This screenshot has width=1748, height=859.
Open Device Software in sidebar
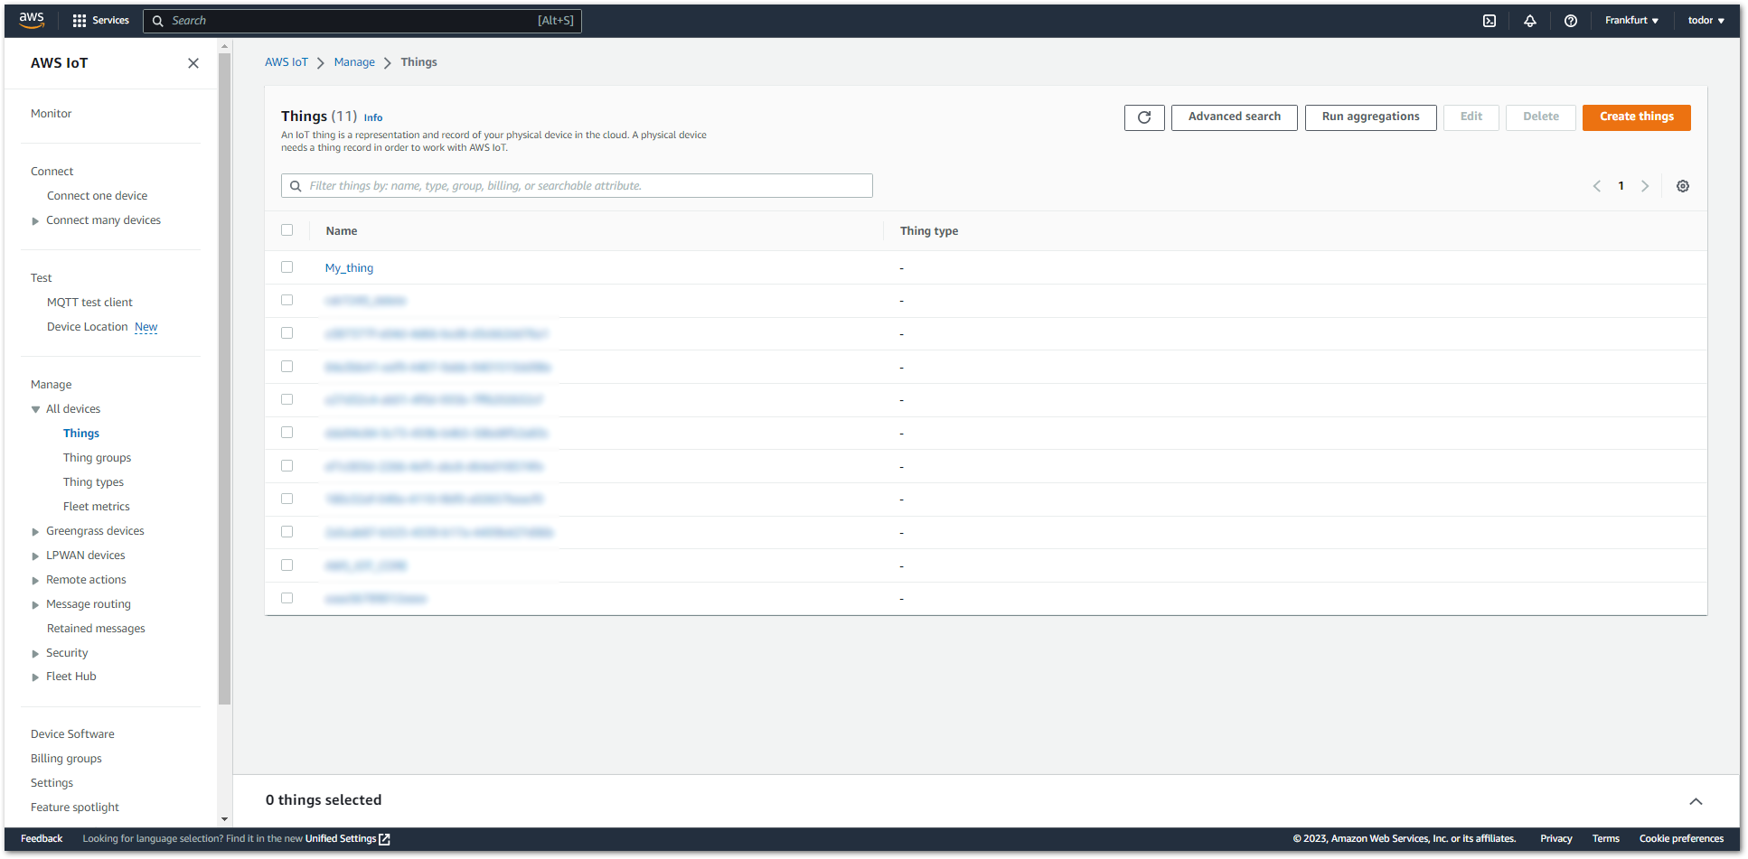coord(72,734)
